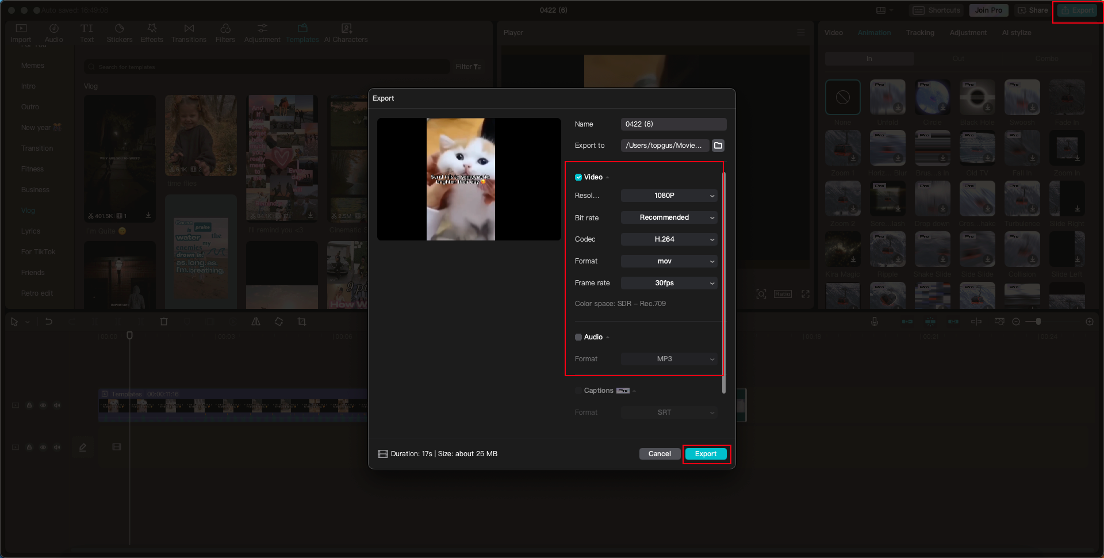Viewport: 1104px width, 558px height.
Task: Click the top-right Export button
Action: click(x=1078, y=10)
